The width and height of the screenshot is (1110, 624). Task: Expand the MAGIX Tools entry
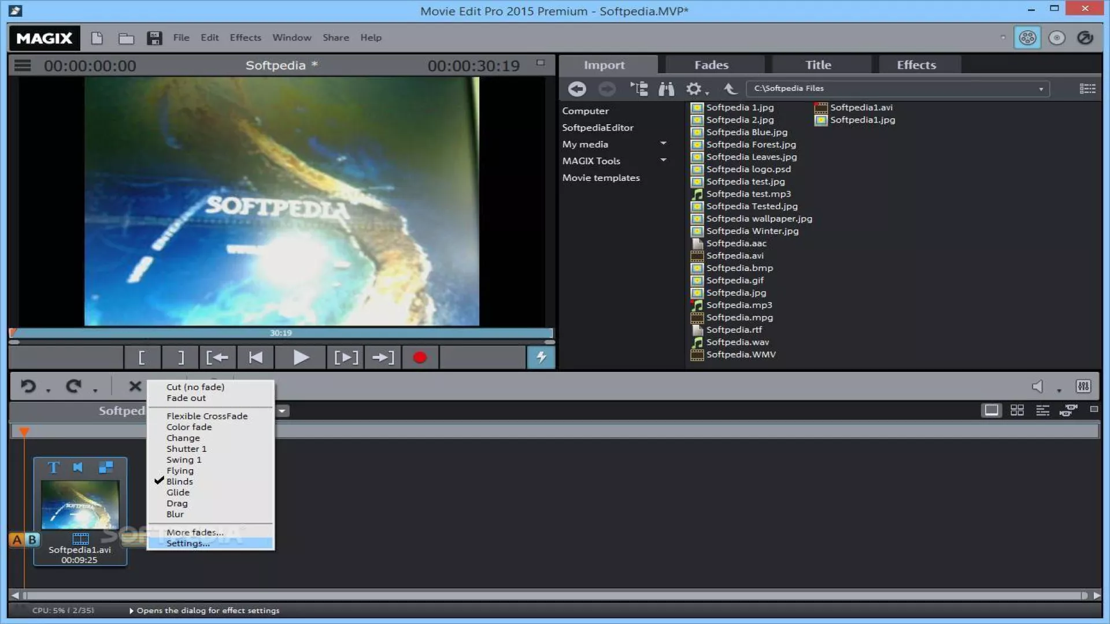663,161
